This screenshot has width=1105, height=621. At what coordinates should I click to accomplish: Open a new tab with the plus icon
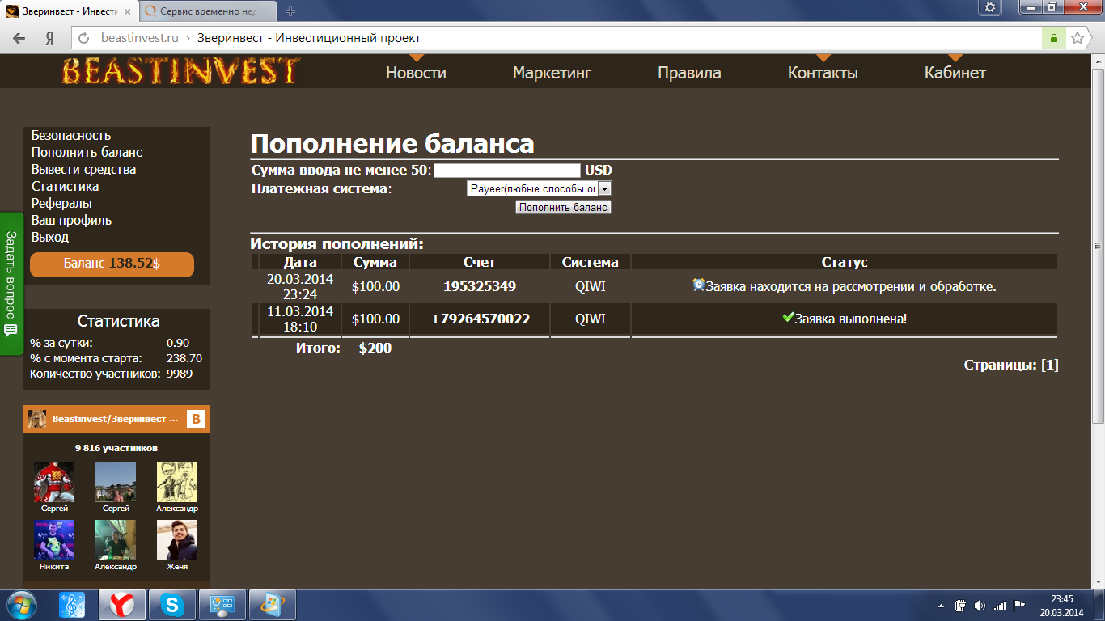[x=290, y=11]
